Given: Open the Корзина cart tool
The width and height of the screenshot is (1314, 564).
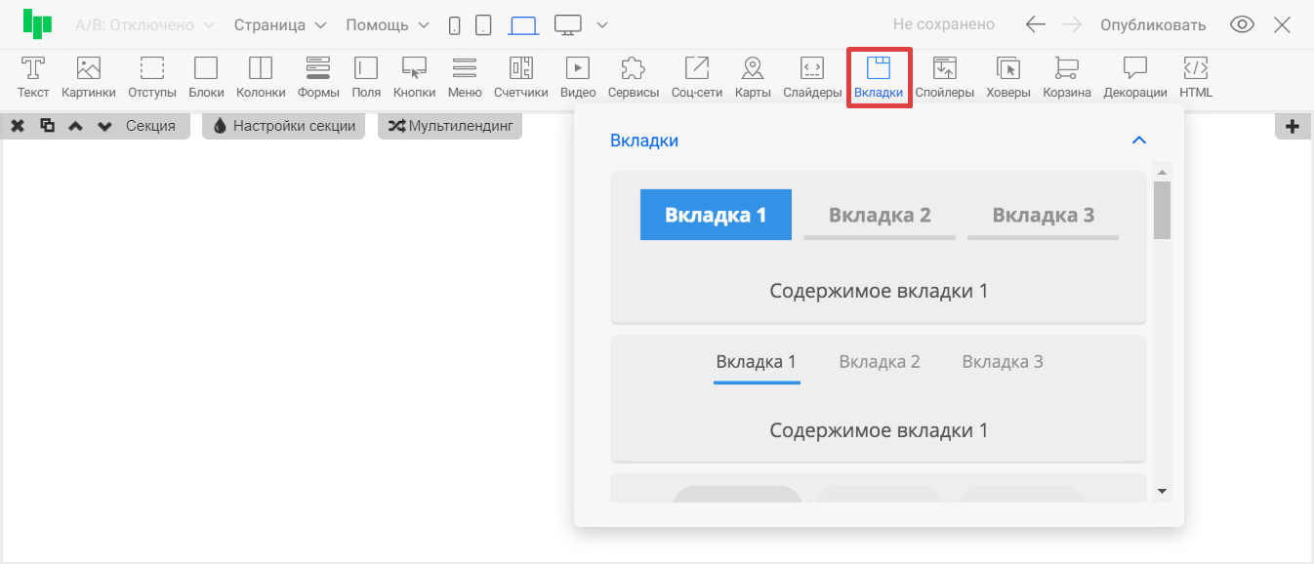Looking at the screenshot, I should coord(1066,77).
